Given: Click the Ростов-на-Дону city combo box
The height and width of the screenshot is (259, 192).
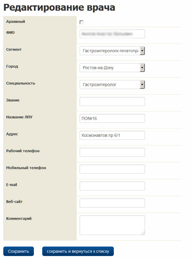Looking at the screenshot, I should pyautogui.click(x=110, y=68).
